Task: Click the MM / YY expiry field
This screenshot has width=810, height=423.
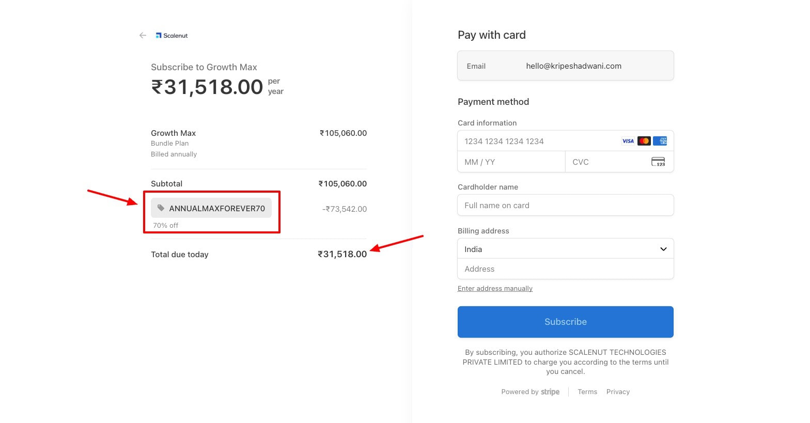Action: pos(511,162)
